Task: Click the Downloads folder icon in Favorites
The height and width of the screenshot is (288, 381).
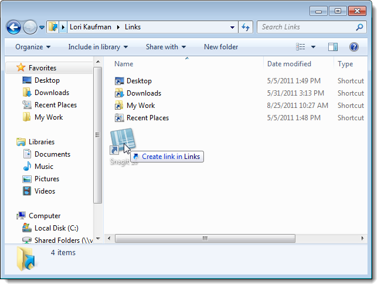Action: pos(27,93)
